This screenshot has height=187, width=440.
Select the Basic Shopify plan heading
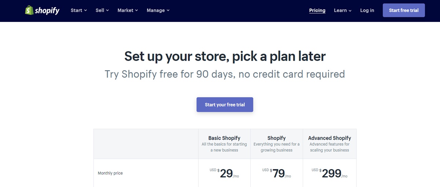tap(224, 138)
